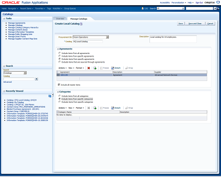Click the Sign Out link
The height and width of the screenshot is (177, 221).
[199, 3]
